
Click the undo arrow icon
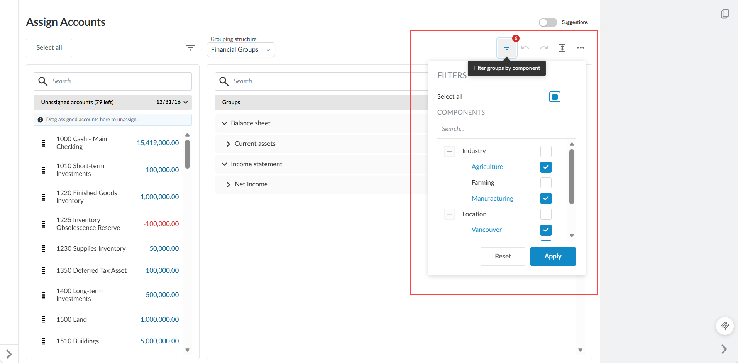[x=525, y=48]
